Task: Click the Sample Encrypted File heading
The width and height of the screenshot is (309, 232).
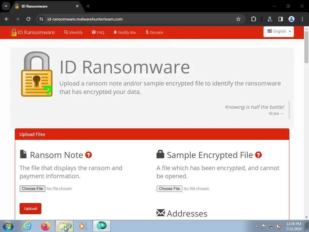Action: coord(210,155)
